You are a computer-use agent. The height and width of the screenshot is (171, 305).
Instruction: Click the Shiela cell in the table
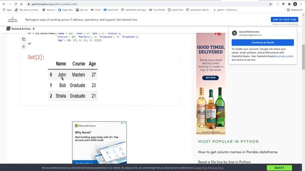click(x=61, y=96)
